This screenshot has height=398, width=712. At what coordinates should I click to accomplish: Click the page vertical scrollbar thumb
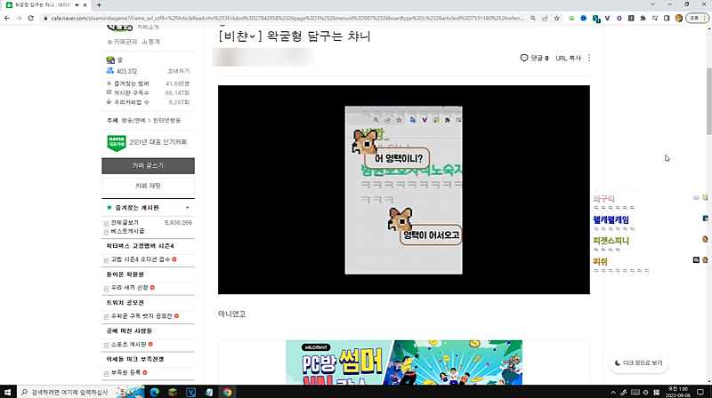pos(708,100)
